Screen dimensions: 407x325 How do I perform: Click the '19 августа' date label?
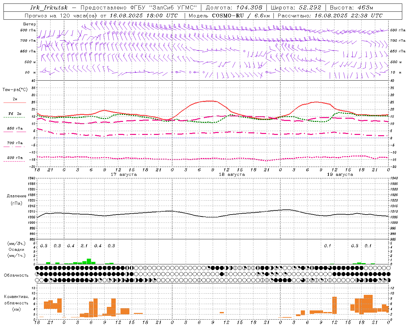coord(340,175)
